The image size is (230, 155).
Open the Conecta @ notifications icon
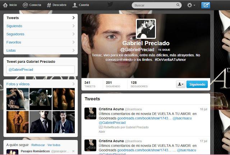click(x=26, y=5)
